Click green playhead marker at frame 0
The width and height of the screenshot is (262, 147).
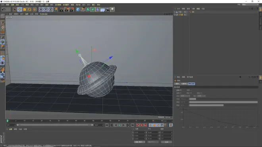(x=8, y=121)
